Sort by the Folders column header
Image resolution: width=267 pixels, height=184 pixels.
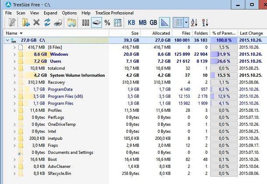click(201, 33)
